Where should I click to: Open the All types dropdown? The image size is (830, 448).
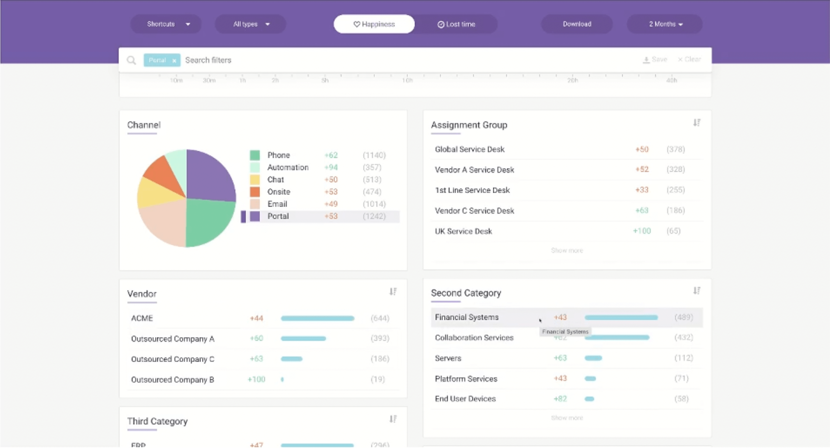click(250, 24)
